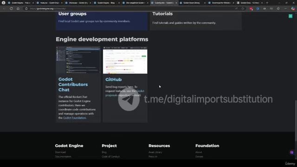Close the Features - Godot Engine tab

(62, 3)
